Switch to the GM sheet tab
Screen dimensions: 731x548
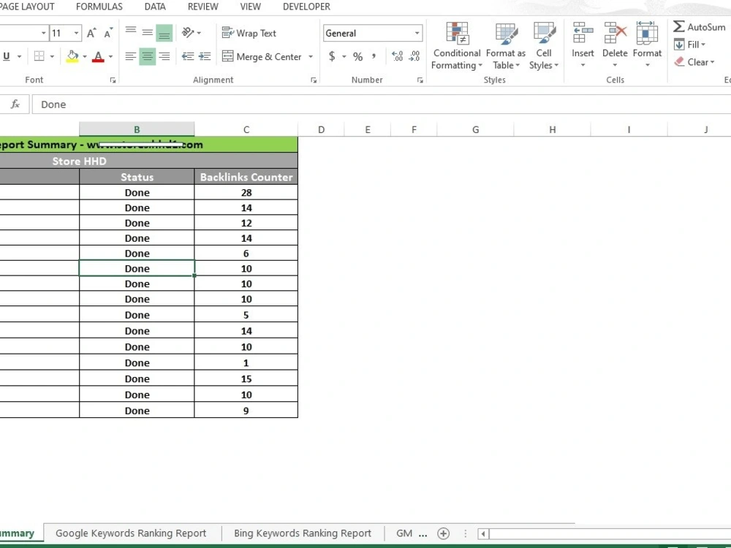[x=404, y=533]
